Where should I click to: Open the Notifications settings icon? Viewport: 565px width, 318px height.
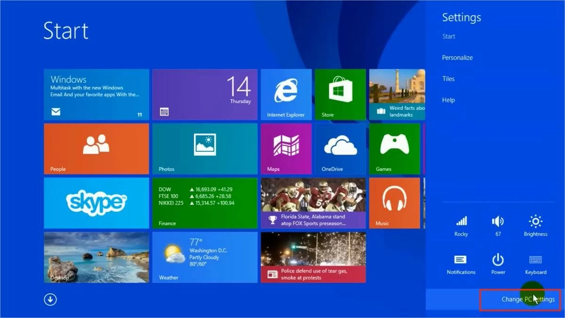[x=461, y=264]
